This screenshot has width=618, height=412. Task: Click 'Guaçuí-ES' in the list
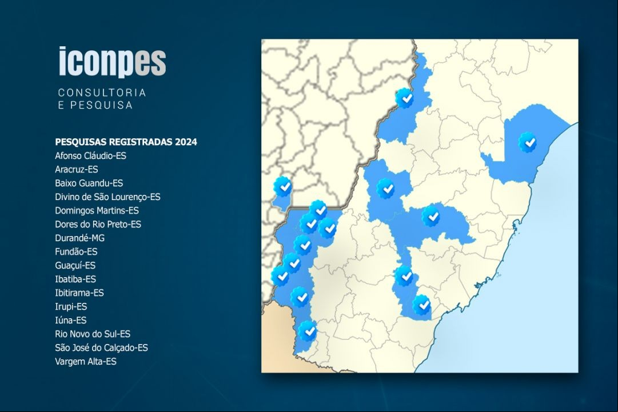click(x=75, y=266)
